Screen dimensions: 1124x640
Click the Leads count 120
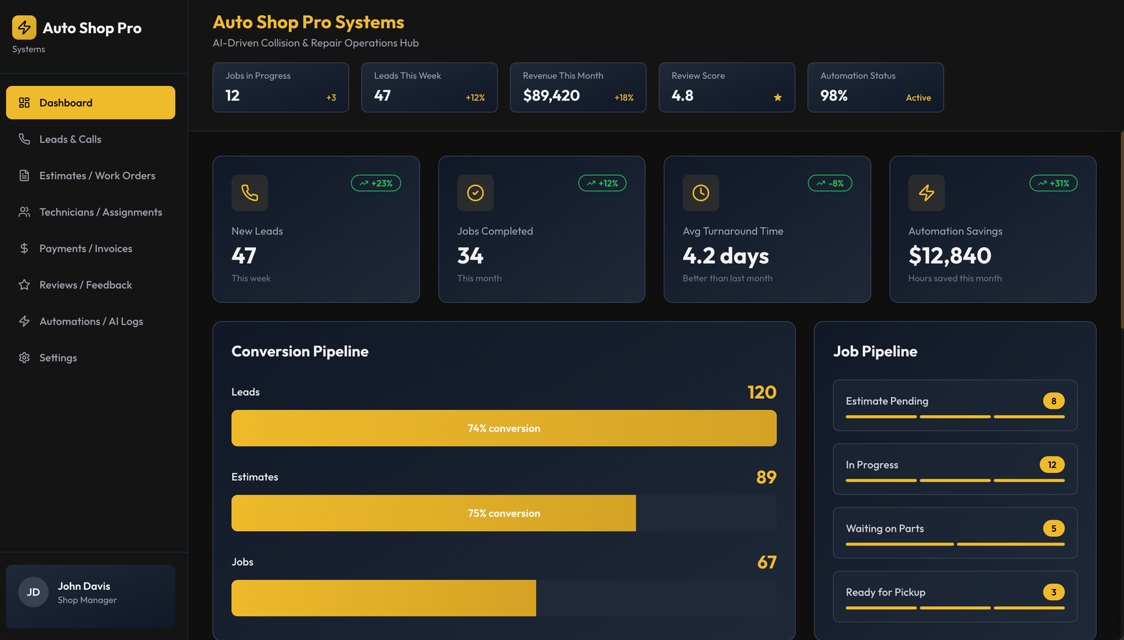coord(762,392)
